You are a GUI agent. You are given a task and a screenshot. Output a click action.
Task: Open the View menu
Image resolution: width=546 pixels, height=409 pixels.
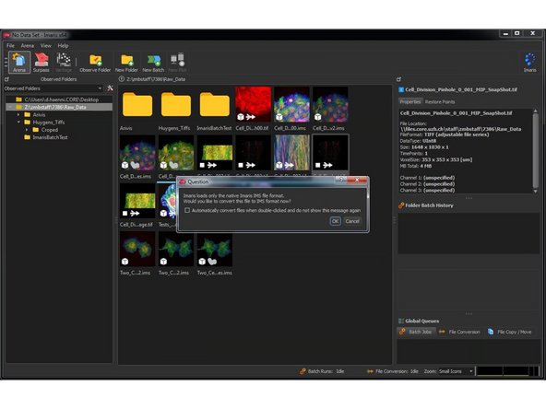point(45,45)
